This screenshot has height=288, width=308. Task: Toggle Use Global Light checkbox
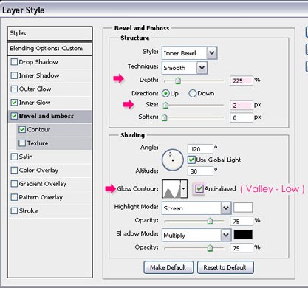click(191, 160)
